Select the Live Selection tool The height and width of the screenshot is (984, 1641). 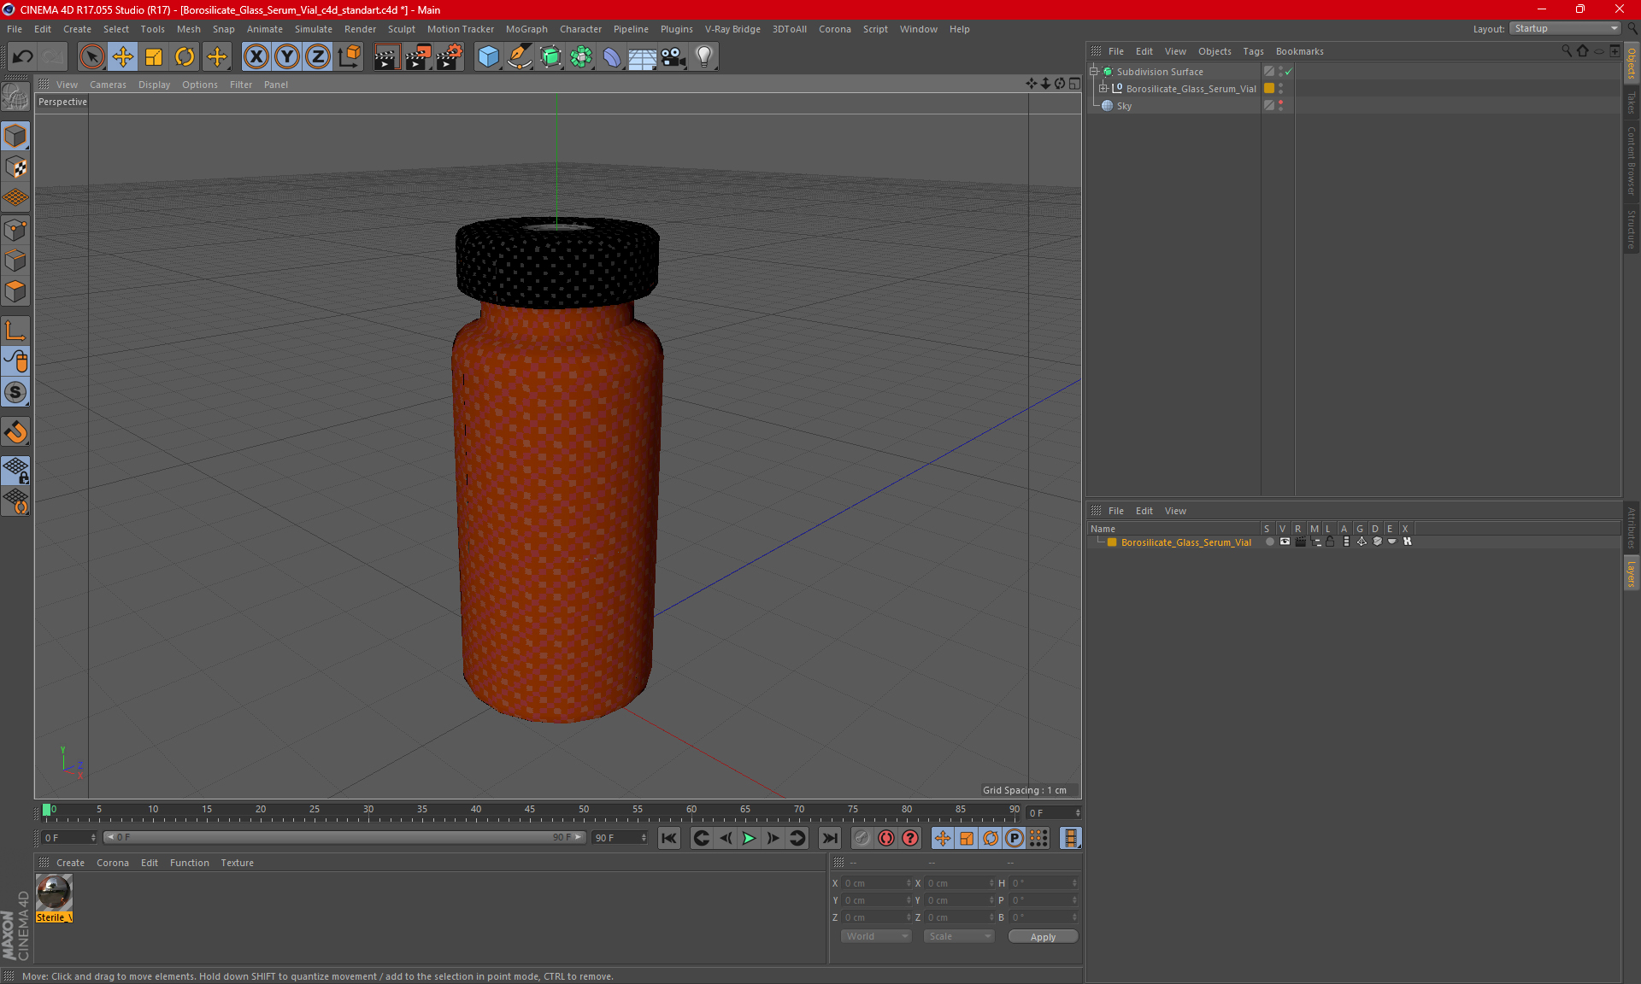tap(91, 56)
